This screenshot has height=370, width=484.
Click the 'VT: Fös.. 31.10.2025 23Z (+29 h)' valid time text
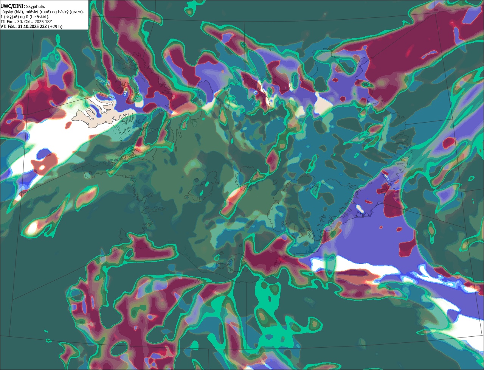point(31,26)
